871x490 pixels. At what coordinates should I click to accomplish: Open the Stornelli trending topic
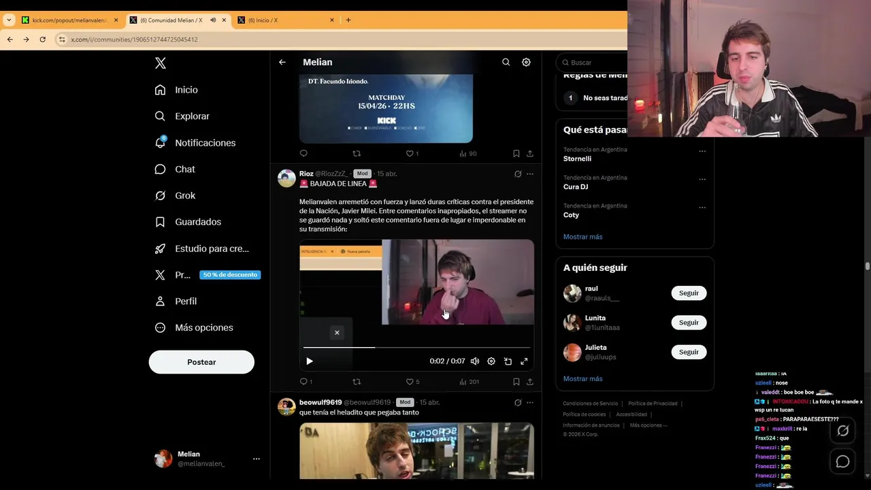pyautogui.click(x=577, y=159)
